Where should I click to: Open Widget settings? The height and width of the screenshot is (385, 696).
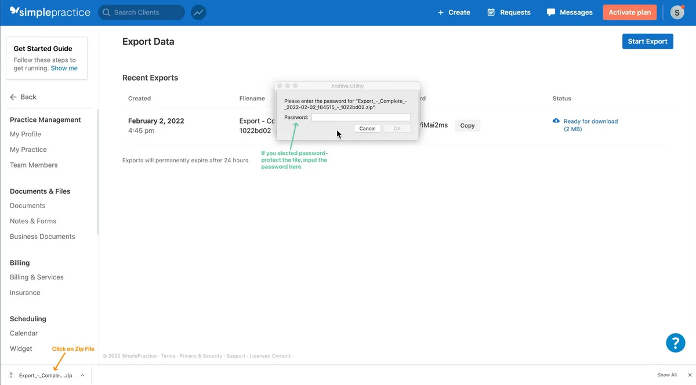pos(21,348)
